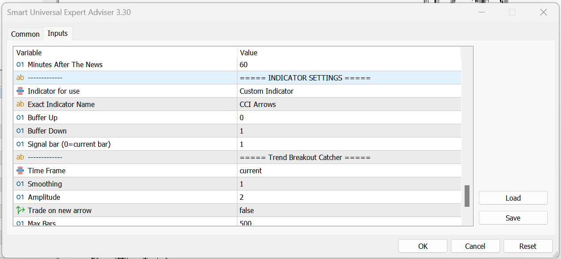The image size is (561, 259).
Task: Click the string icon beside Exact Indicator Name
Action: (x=20, y=104)
